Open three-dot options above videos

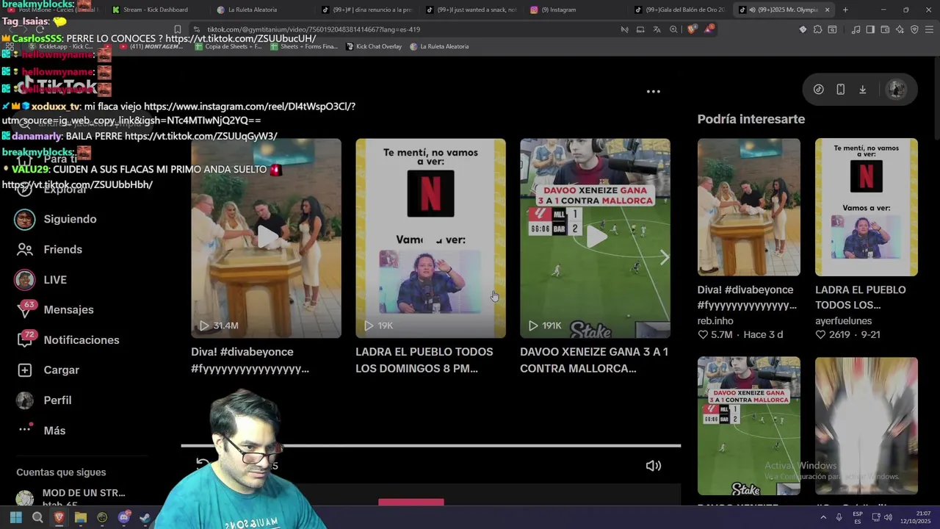653,92
